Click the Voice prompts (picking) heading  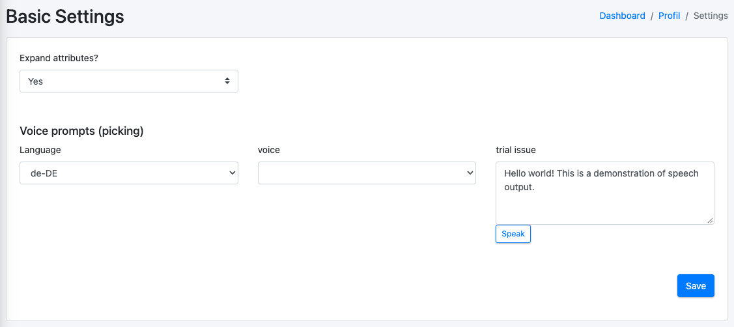tap(81, 131)
